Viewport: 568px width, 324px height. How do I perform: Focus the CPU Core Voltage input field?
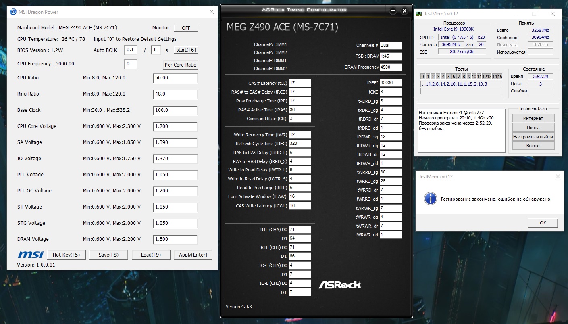tap(175, 127)
